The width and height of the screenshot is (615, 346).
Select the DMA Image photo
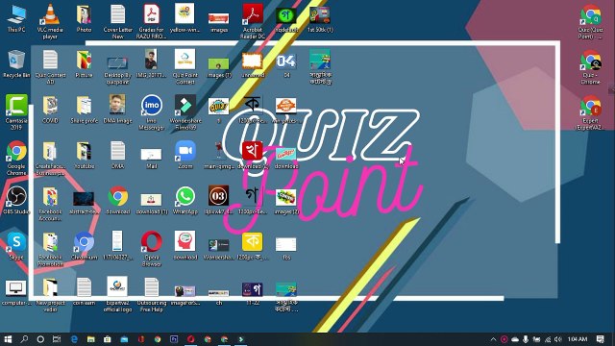(117, 110)
